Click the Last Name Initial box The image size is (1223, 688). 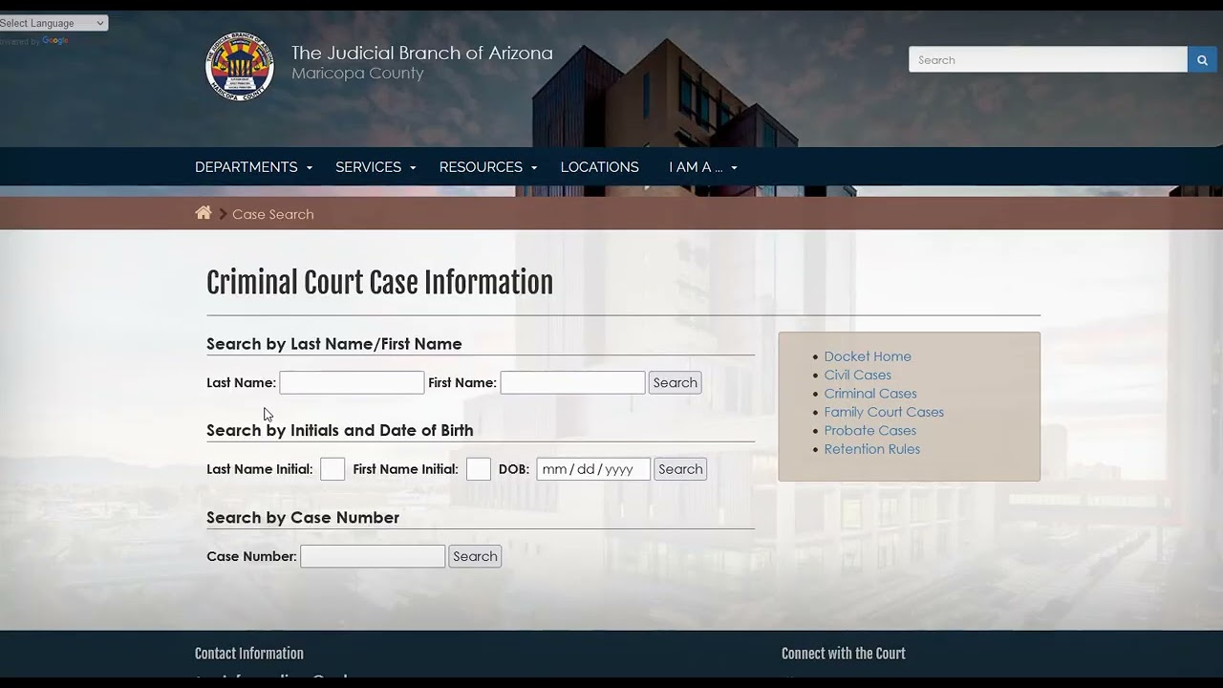point(333,469)
